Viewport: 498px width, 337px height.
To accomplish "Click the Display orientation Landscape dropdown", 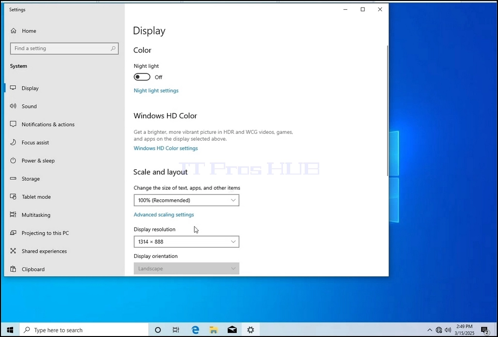I will click(187, 269).
